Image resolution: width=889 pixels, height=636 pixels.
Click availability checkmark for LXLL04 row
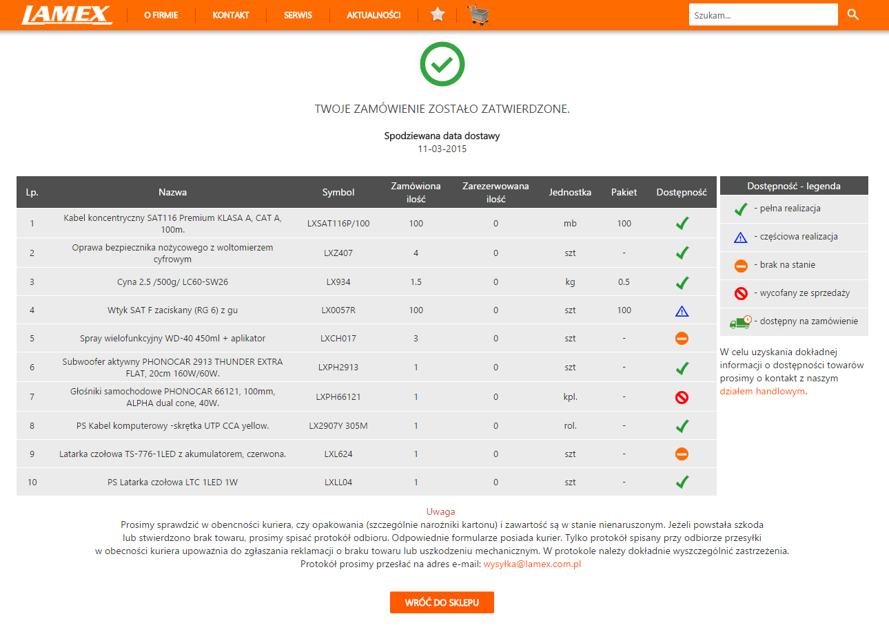pos(682,482)
